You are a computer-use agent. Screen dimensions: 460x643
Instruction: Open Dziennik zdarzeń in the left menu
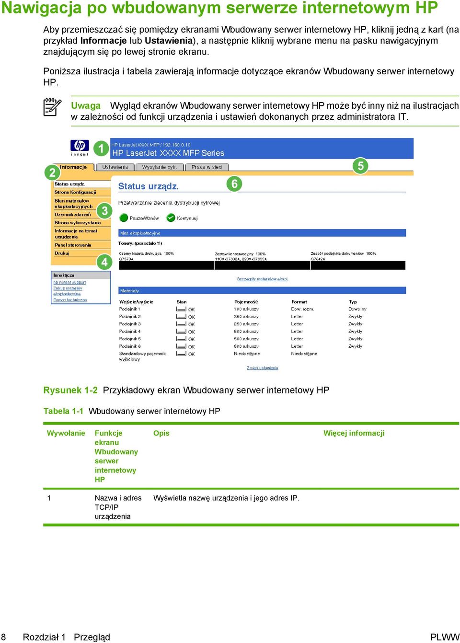tap(72, 215)
